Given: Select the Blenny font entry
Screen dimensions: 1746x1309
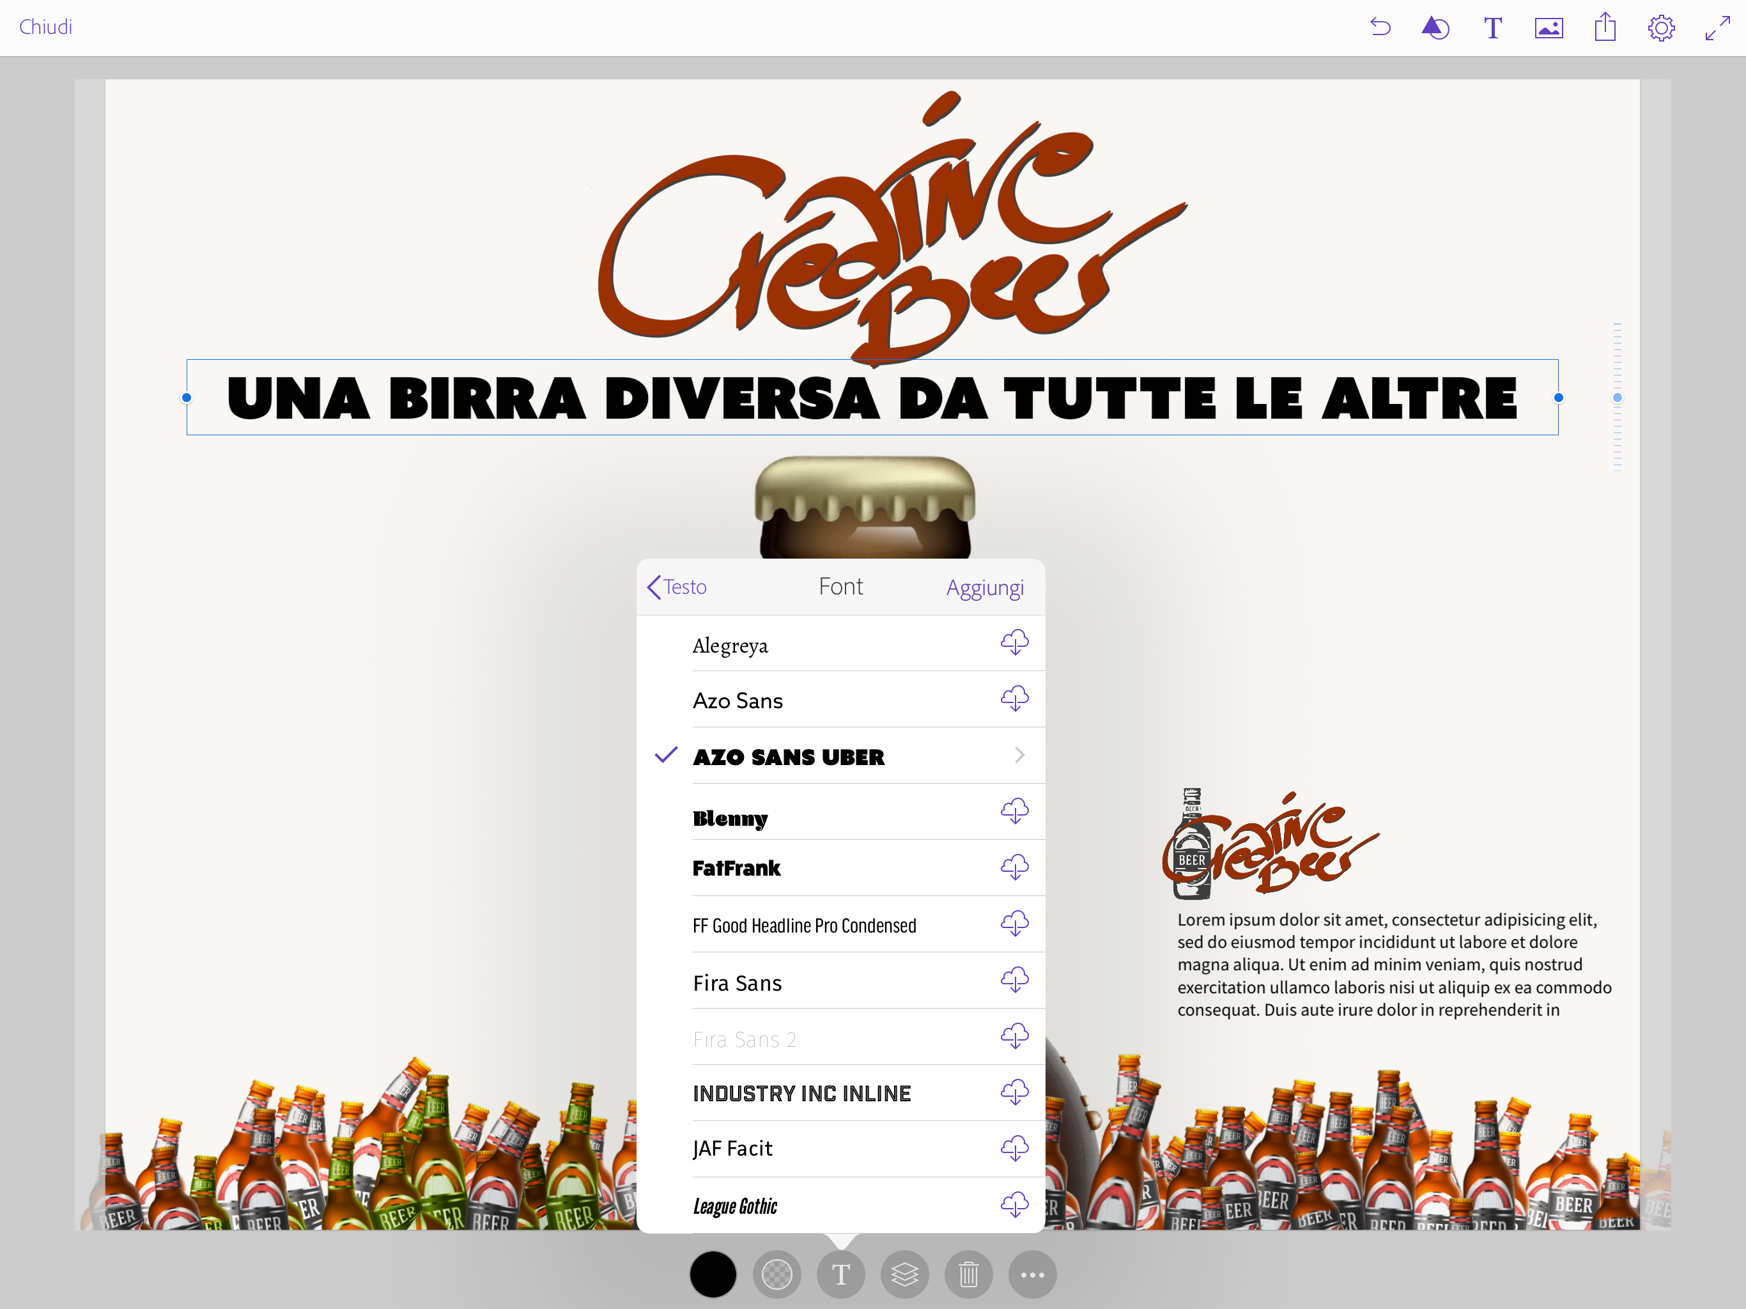Looking at the screenshot, I should click(731, 818).
